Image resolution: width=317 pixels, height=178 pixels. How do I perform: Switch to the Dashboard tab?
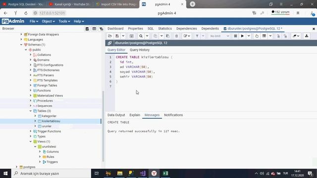(x=115, y=29)
